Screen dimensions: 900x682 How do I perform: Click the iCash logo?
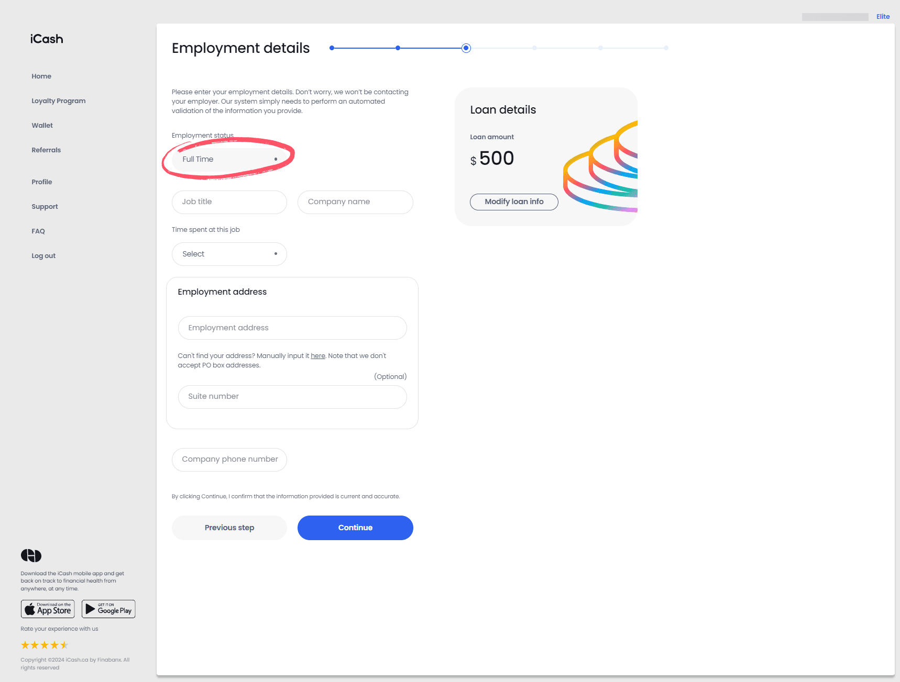(47, 39)
